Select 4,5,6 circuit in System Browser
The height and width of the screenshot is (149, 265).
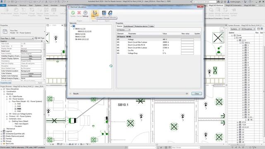tap(244, 122)
